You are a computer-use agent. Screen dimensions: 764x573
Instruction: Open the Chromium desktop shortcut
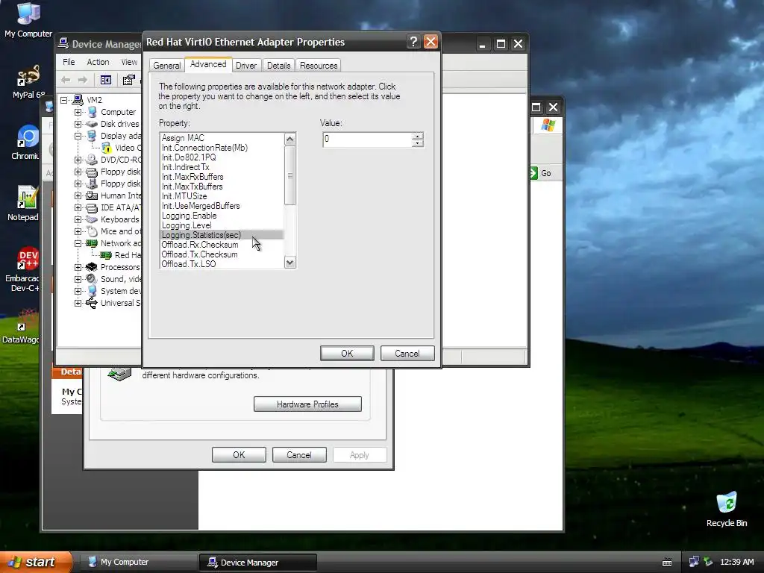point(27,143)
